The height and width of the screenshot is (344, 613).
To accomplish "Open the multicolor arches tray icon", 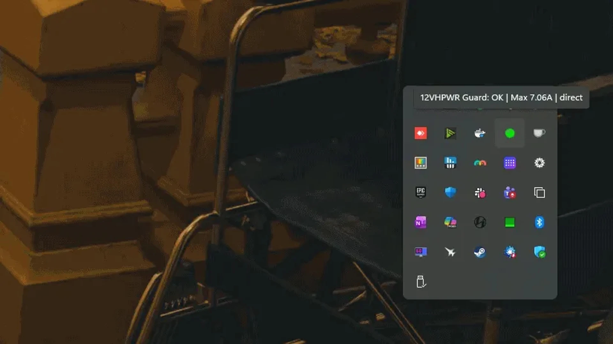I will point(480,163).
